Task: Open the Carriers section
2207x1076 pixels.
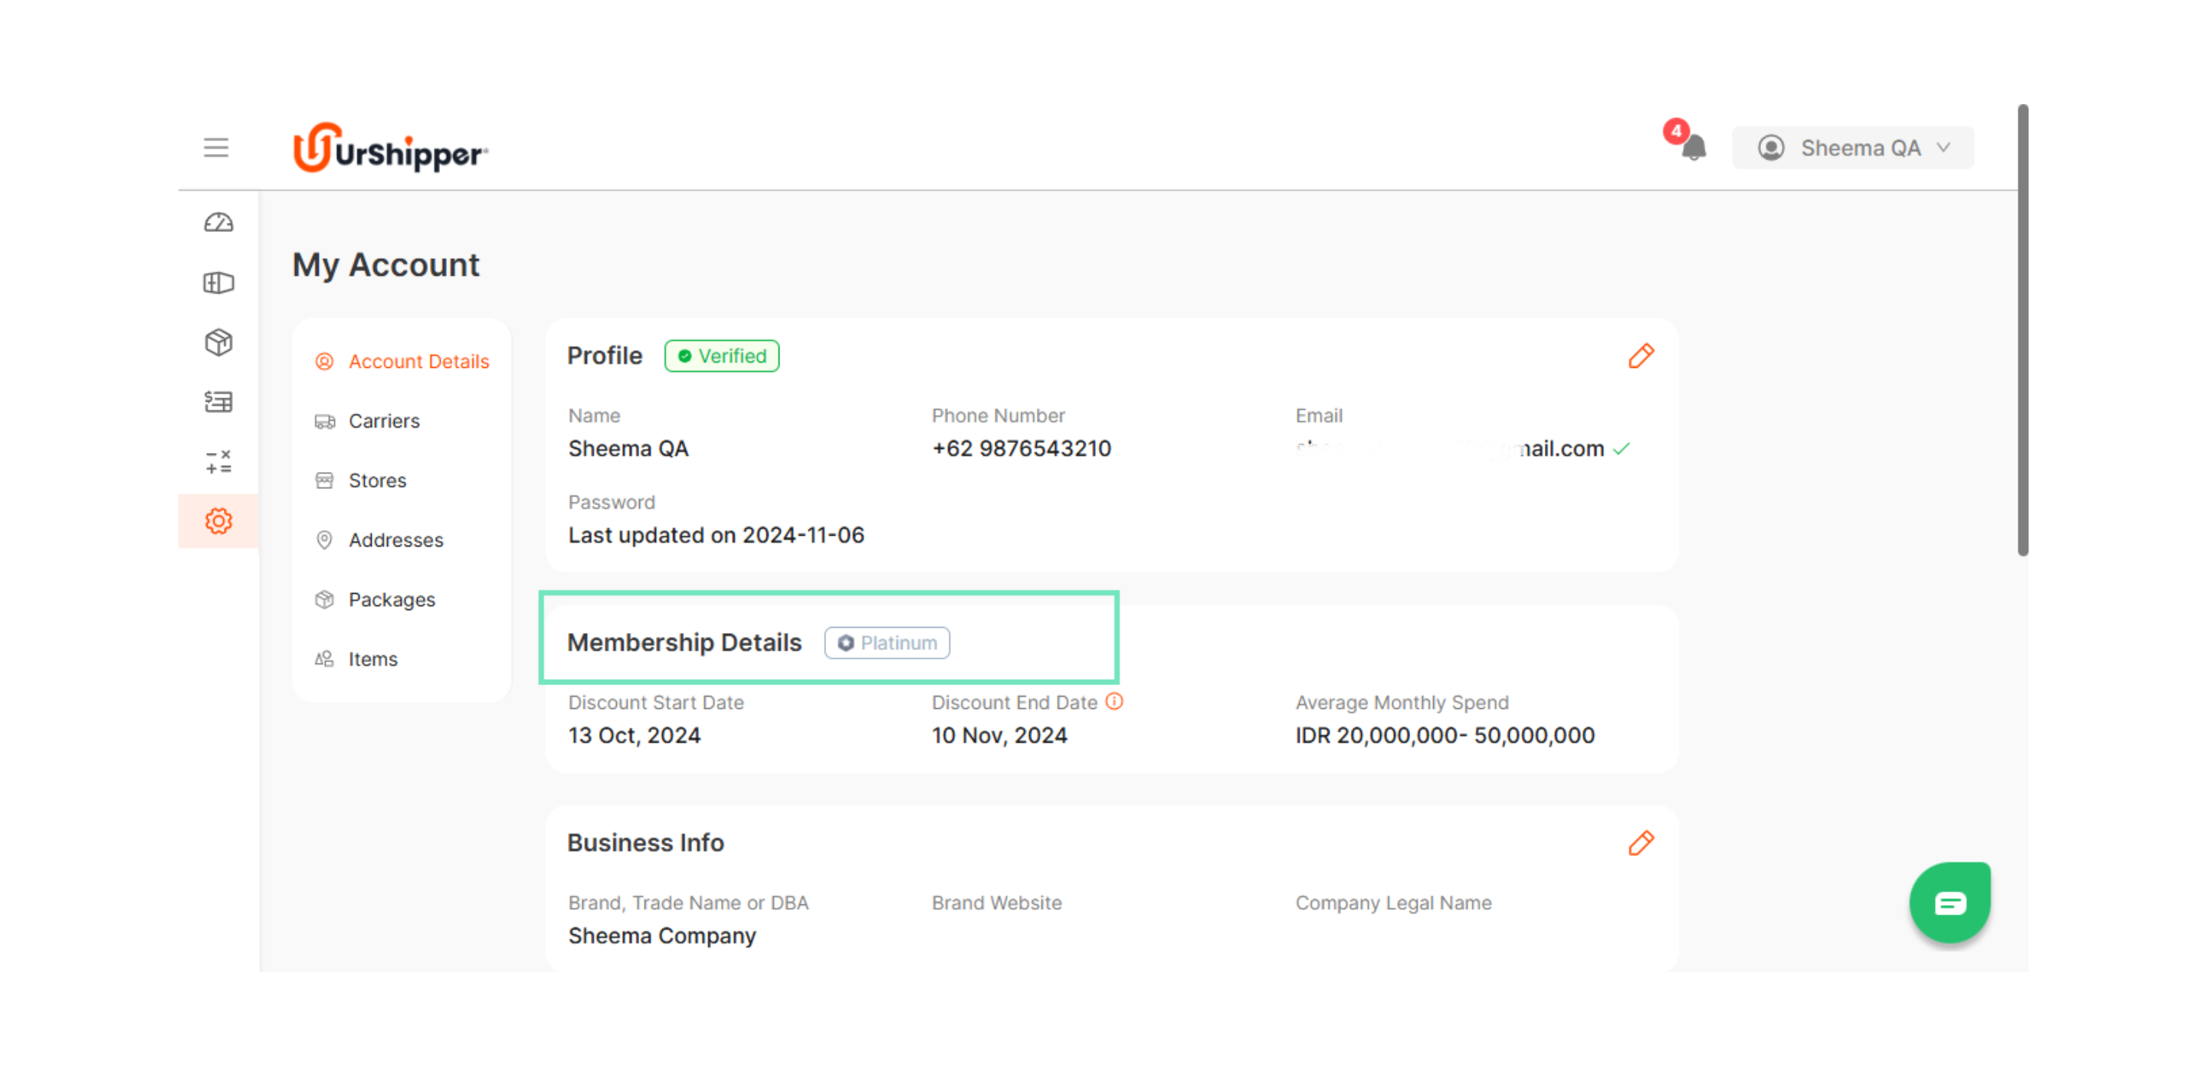Action: tap(384, 421)
